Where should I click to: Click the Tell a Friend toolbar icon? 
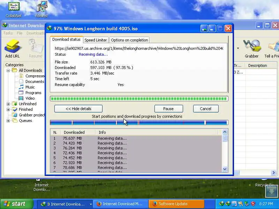coord(272,48)
